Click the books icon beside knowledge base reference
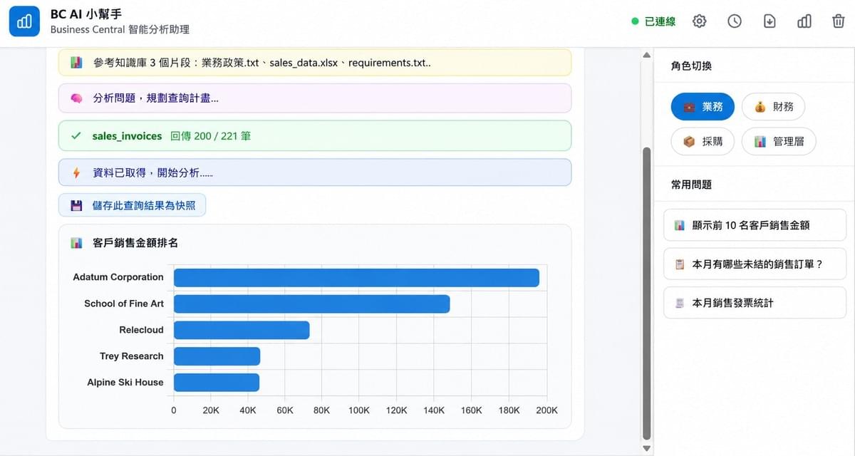Image resolution: width=855 pixels, height=456 pixels. coord(76,63)
